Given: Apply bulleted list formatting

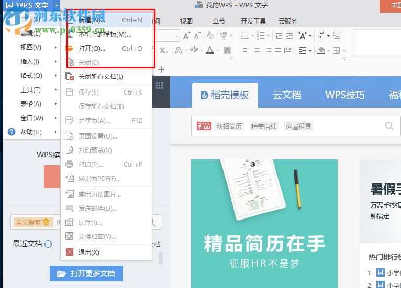Looking at the screenshot, I should click(x=245, y=36).
